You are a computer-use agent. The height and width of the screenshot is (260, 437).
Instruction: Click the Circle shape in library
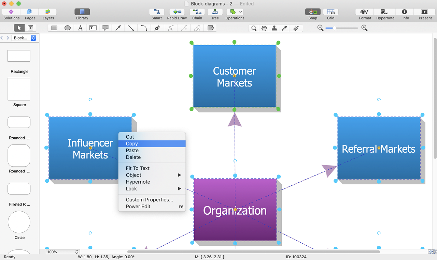19,222
